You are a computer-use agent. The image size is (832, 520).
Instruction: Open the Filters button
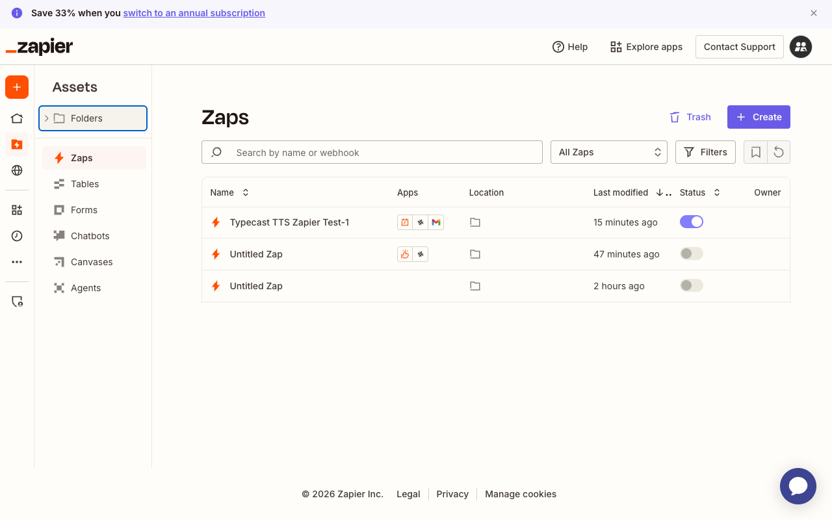(705, 152)
